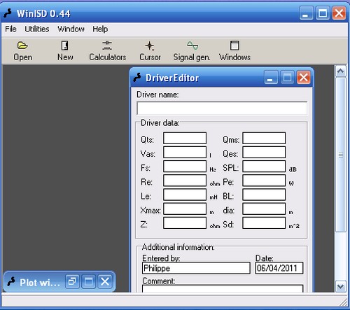
Task: Activate the Cursor tool
Action: point(150,51)
